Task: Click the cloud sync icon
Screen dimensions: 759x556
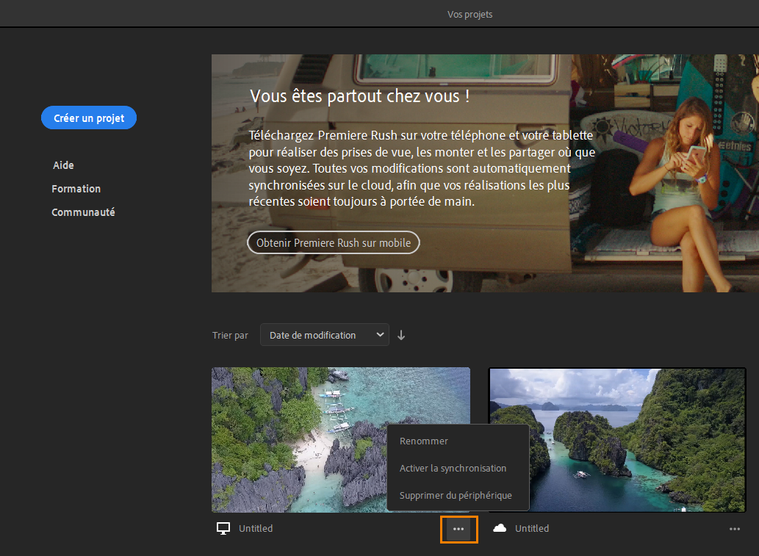Action: [500, 528]
